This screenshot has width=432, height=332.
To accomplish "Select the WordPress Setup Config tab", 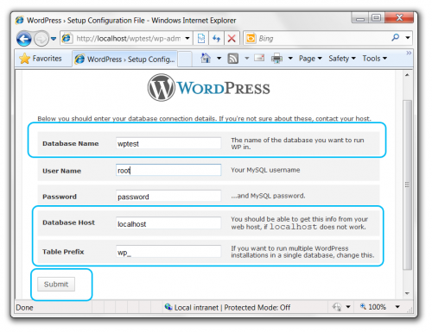I will point(124,59).
